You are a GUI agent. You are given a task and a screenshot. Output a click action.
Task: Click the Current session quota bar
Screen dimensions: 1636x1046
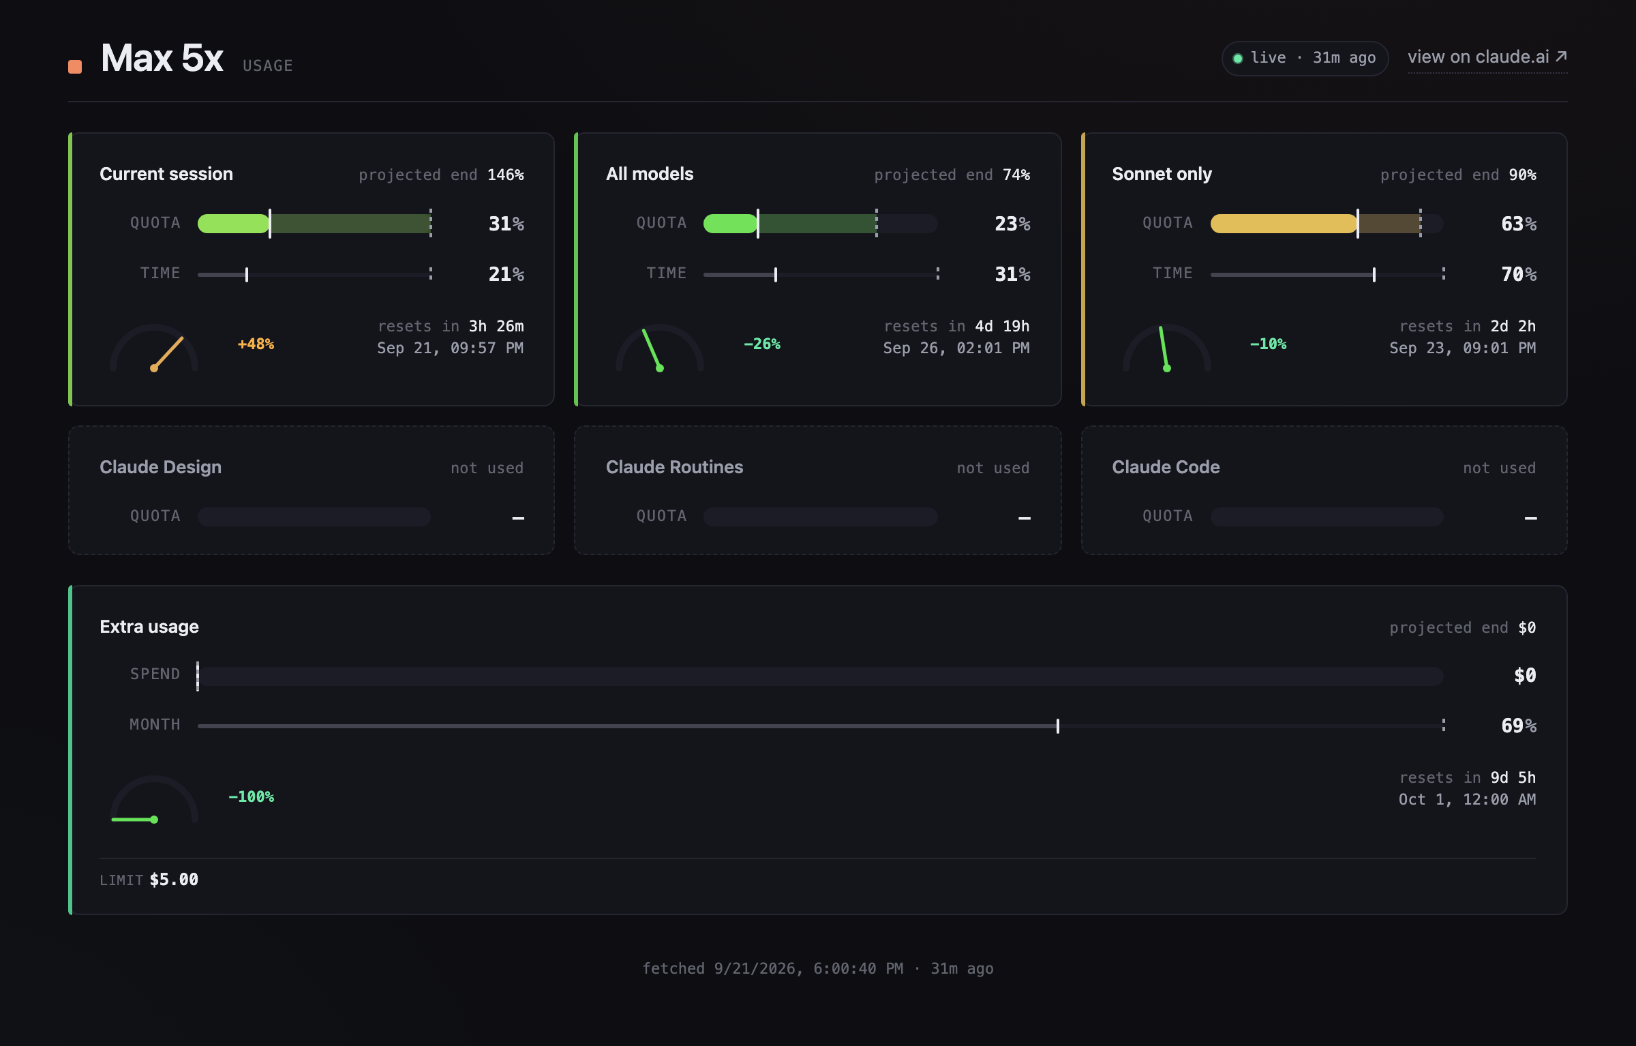[314, 223]
